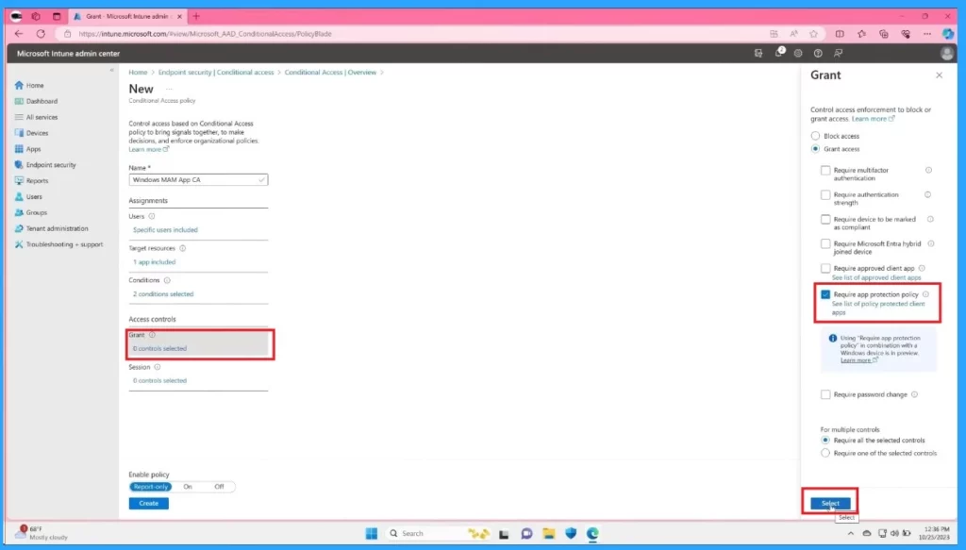This screenshot has height=550, width=966.
Task: Set Enable policy to Report-only
Action: point(150,487)
